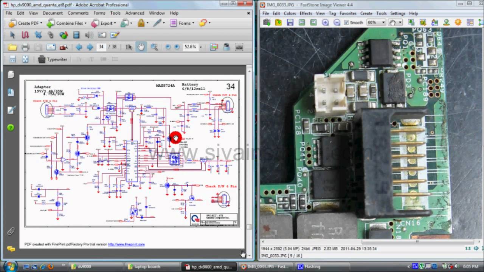This screenshot has width=484, height=272.
Task: Switch to the dv9000 taskbar window
Action: 95,266
